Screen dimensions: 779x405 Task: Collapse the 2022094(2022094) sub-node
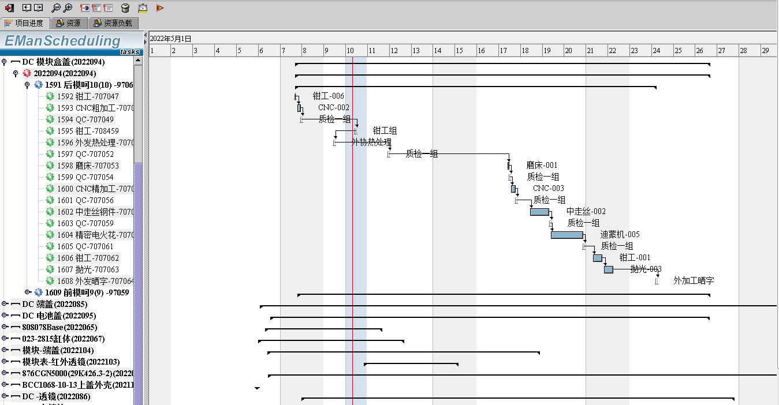click(x=16, y=73)
